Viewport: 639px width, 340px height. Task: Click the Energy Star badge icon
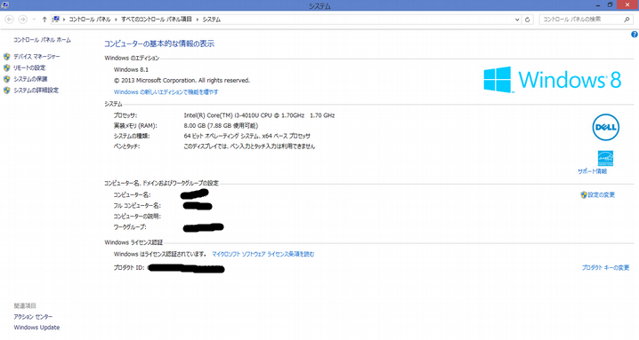(605, 158)
